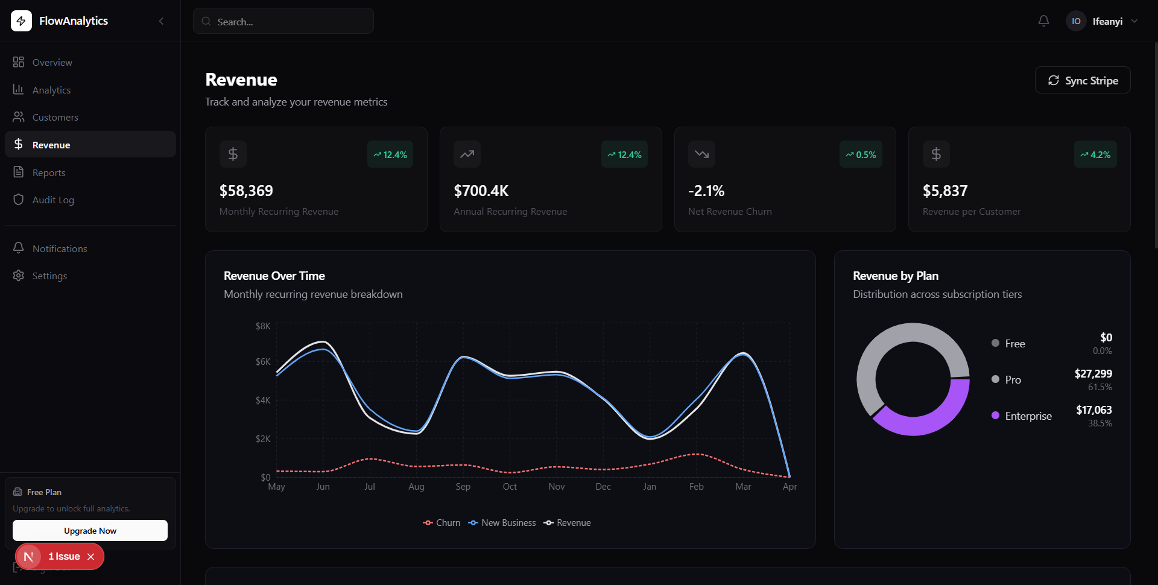Viewport: 1158px width, 585px height.
Task: Click the Analytics bar chart icon
Action: tap(18, 89)
